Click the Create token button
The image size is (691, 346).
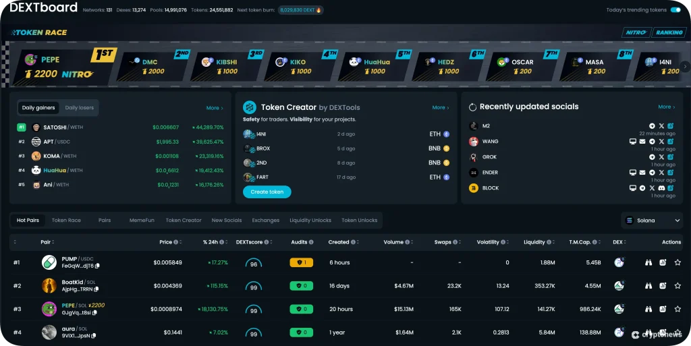pos(267,192)
